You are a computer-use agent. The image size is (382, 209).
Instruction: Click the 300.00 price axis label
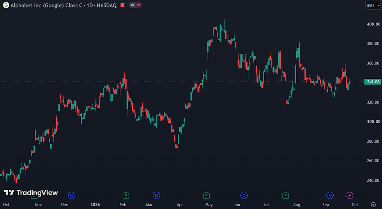coord(373,122)
